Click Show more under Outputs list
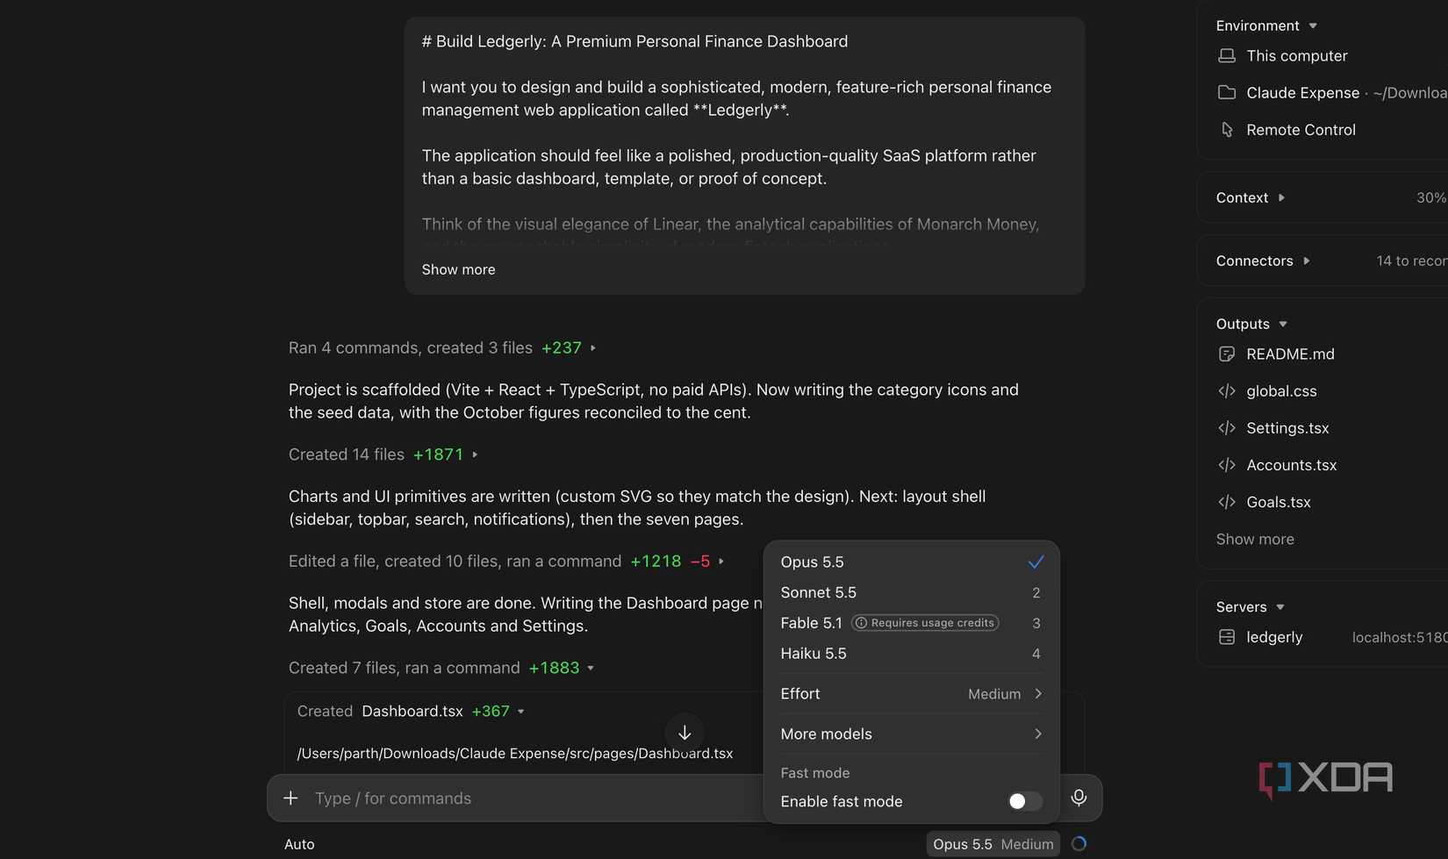The width and height of the screenshot is (1448, 859). pyautogui.click(x=1255, y=540)
